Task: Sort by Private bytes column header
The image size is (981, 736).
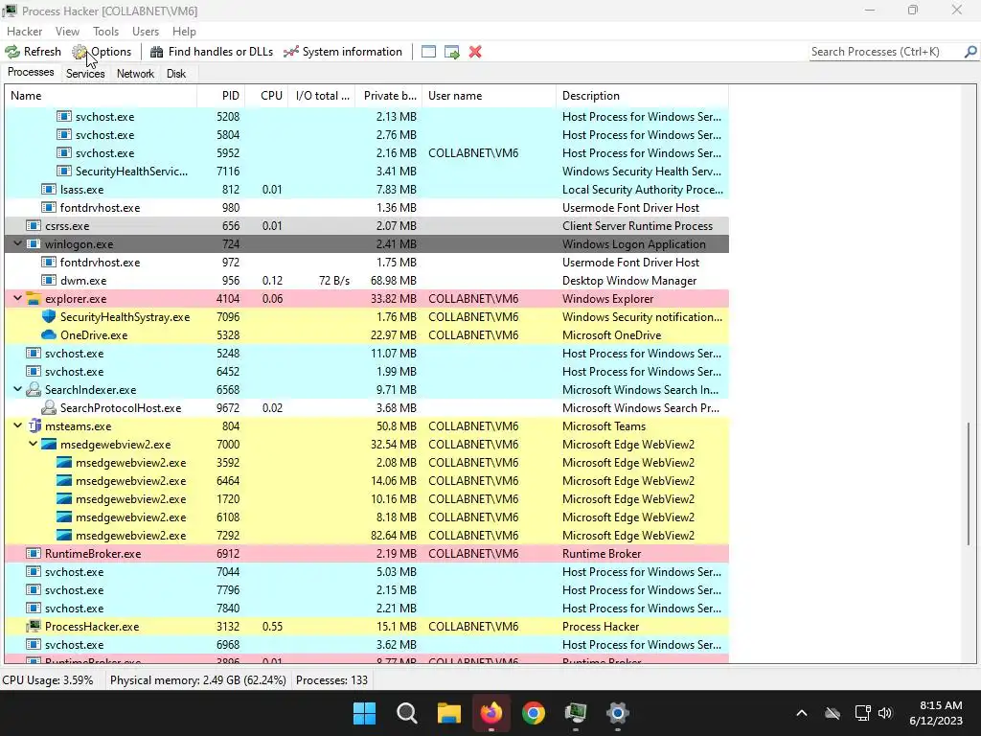Action: [389, 96]
